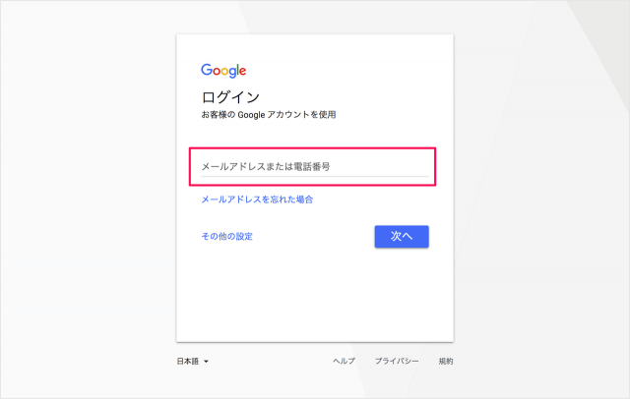Click the Google logo
The height and width of the screenshot is (399, 630).
point(223,71)
